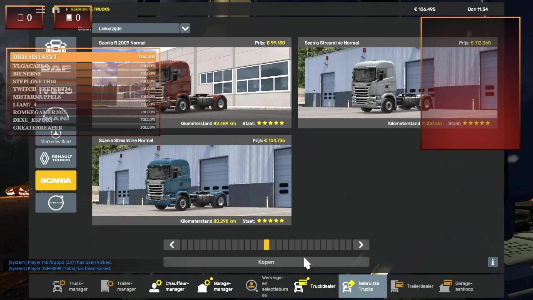
Task: Filter used trucks by Volvo brand
Action: point(56,203)
